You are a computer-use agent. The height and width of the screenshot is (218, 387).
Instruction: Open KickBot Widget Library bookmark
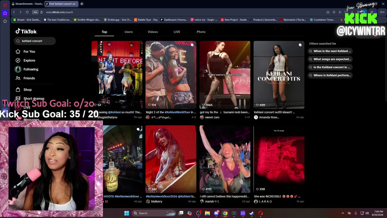click(87, 20)
